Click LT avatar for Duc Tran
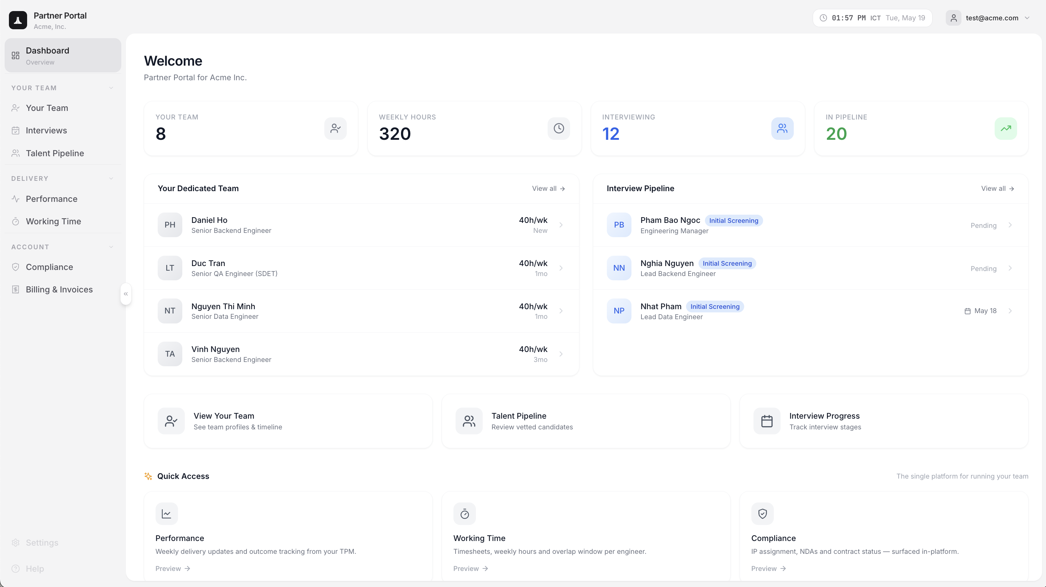The height and width of the screenshot is (587, 1046). click(170, 268)
